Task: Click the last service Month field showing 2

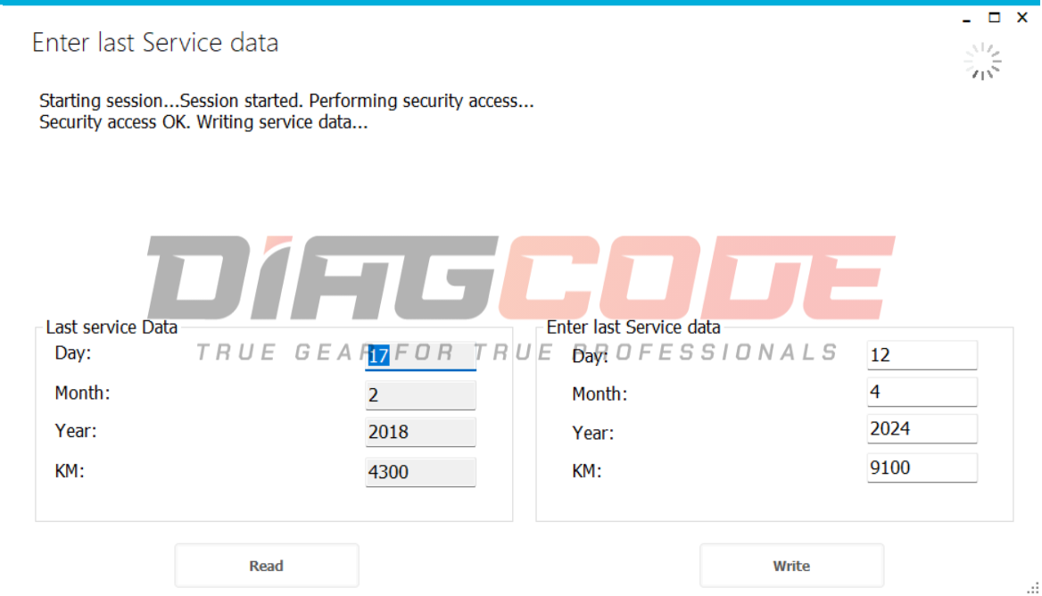Action: point(421,395)
